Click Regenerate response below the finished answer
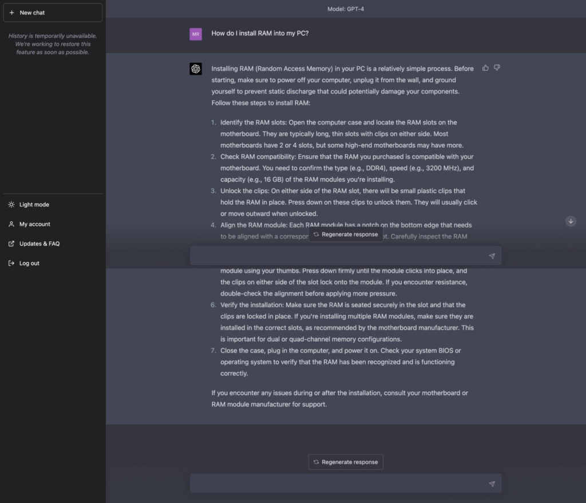 point(346,462)
